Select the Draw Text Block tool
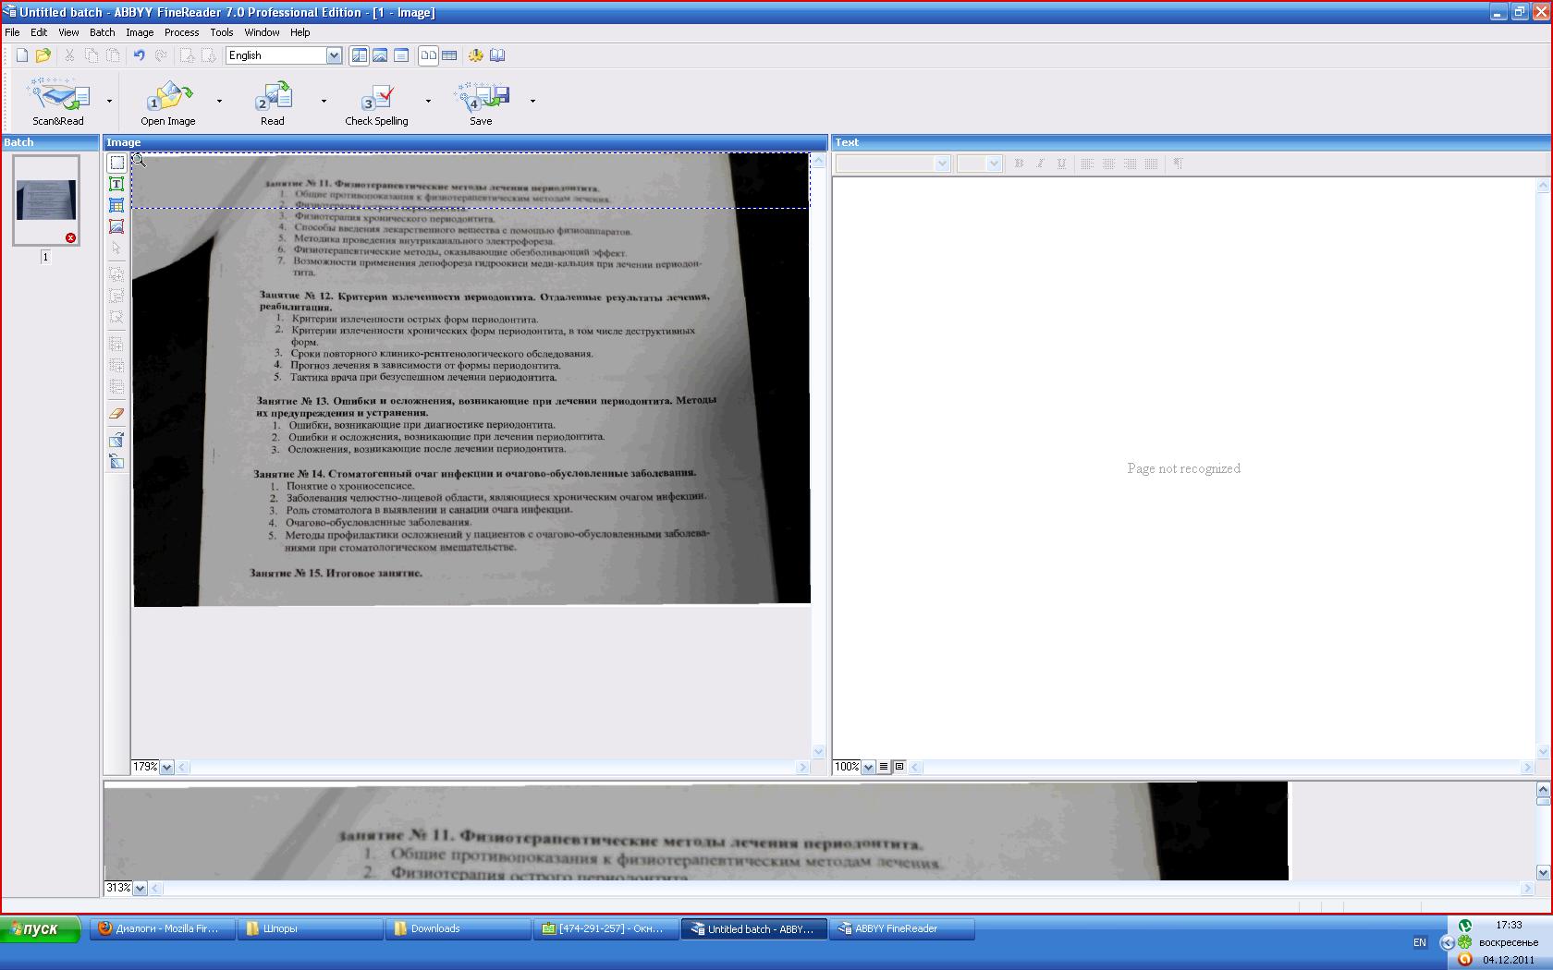Image resolution: width=1553 pixels, height=970 pixels. (116, 185)
